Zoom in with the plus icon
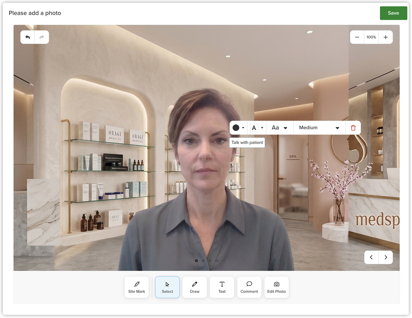 coord(386,37)
